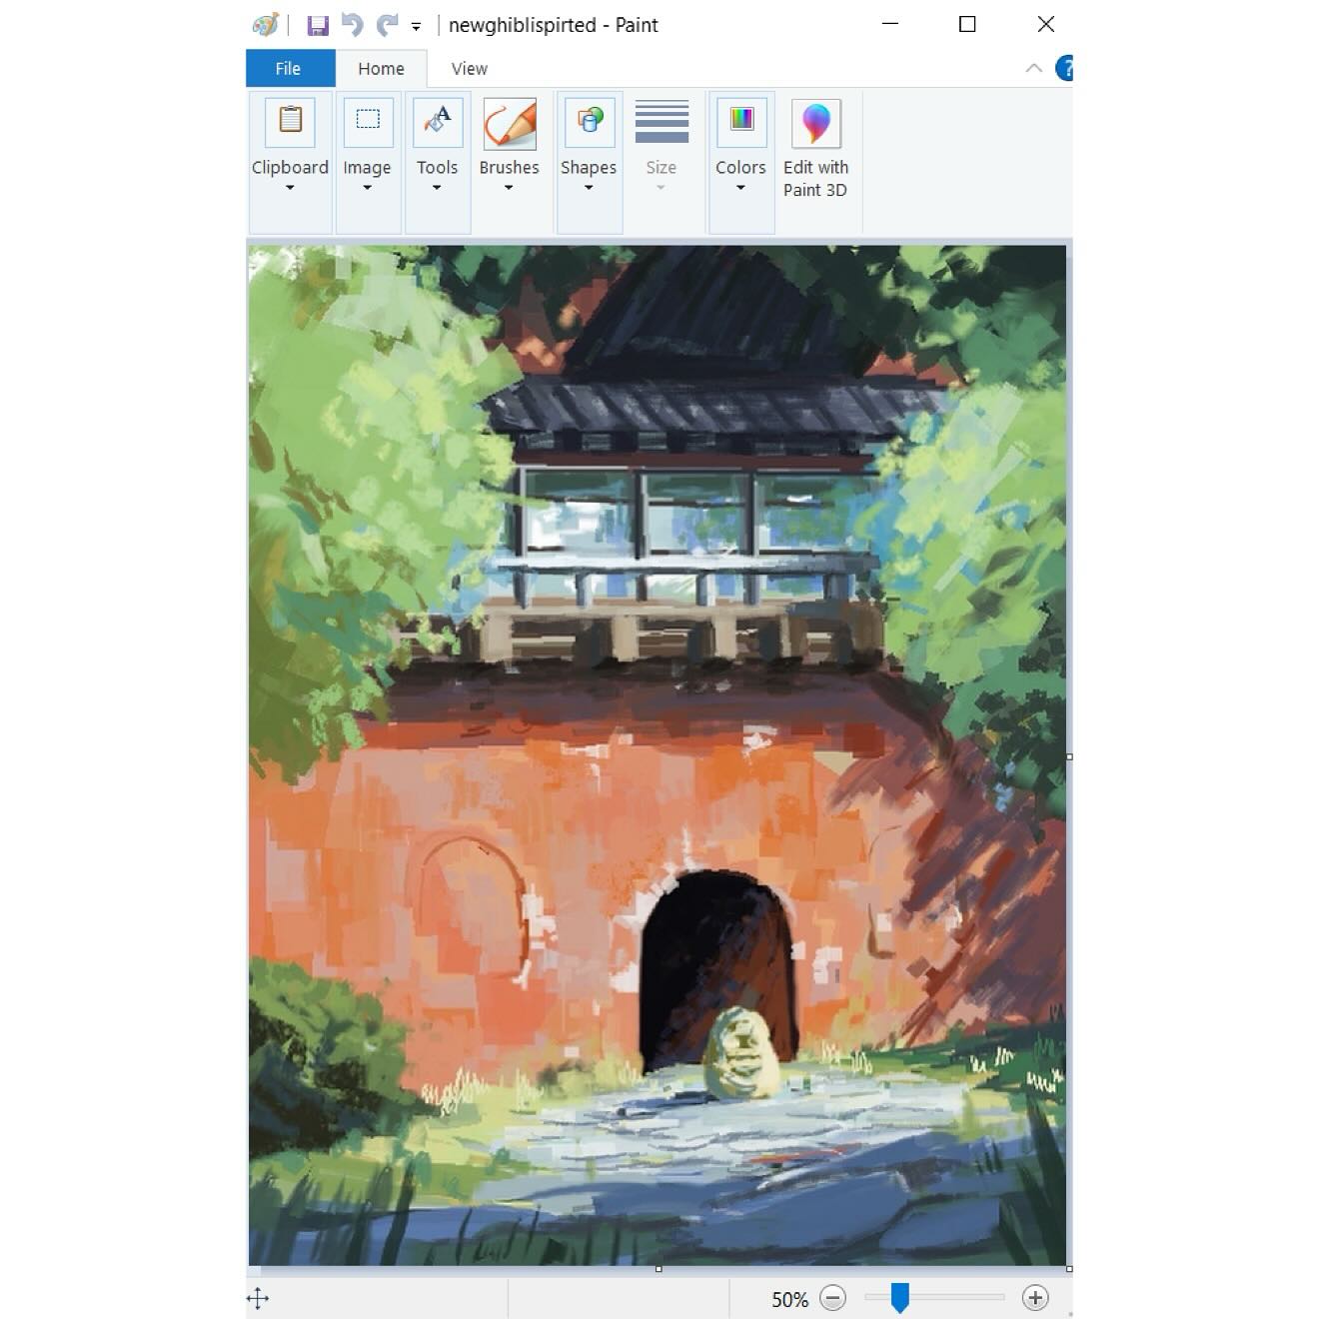
Task: Open the Shapes group icon
Action: pos(590,121)
